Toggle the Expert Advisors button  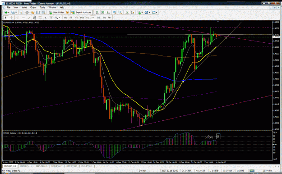click(82, 12)
